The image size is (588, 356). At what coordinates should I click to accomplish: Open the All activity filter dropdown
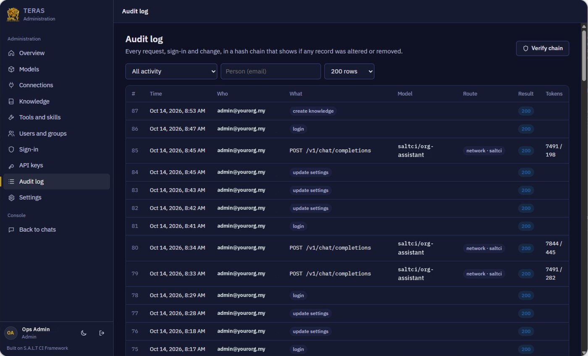click(x=171, y=71)
